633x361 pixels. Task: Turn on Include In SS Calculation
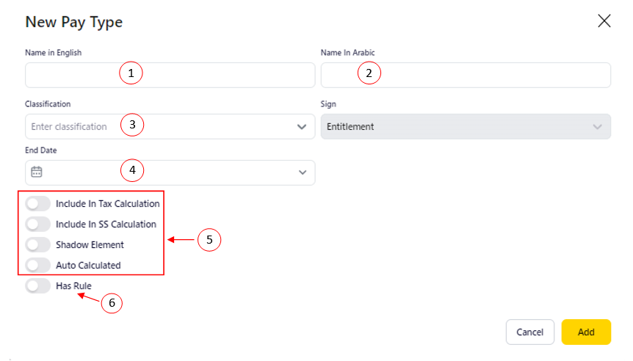(37, 224)
